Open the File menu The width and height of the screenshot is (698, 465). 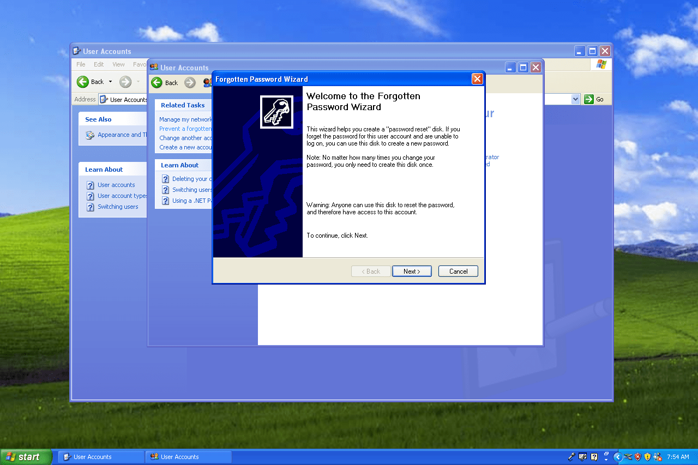[x=80, y=64]
